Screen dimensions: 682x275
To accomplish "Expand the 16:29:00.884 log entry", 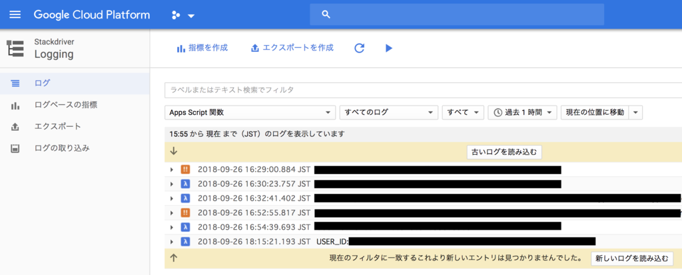I will 172,169.
